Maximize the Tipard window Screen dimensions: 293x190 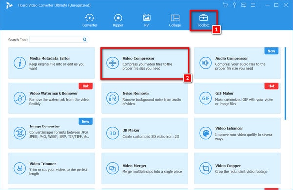click(x=276, y=5)
